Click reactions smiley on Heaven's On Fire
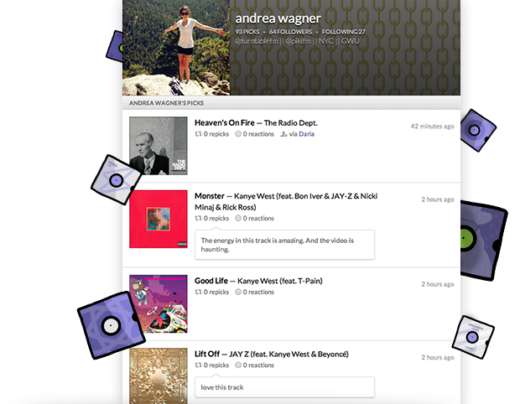This screenshot has width=520, height=404. (238, 134)
